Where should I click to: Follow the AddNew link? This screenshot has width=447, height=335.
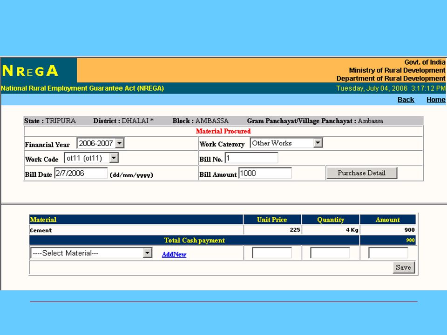pos(174,255)
